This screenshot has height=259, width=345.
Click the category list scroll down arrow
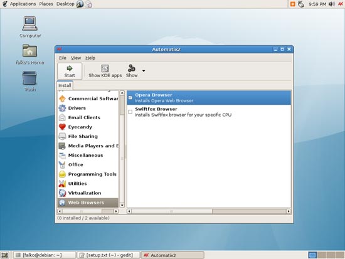(122, 205)
